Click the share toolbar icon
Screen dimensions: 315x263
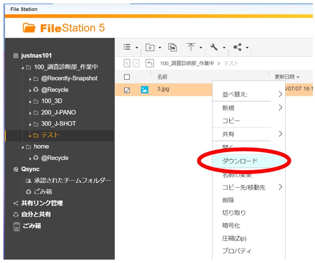[x=237, y=47]
